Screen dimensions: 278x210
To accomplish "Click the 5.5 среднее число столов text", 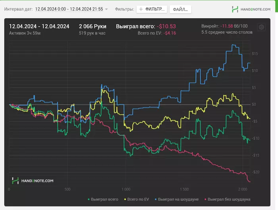I will [227, 32].
